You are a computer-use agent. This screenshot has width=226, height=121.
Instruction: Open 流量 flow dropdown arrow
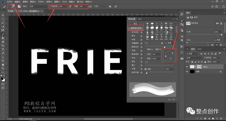coord(86,6)
